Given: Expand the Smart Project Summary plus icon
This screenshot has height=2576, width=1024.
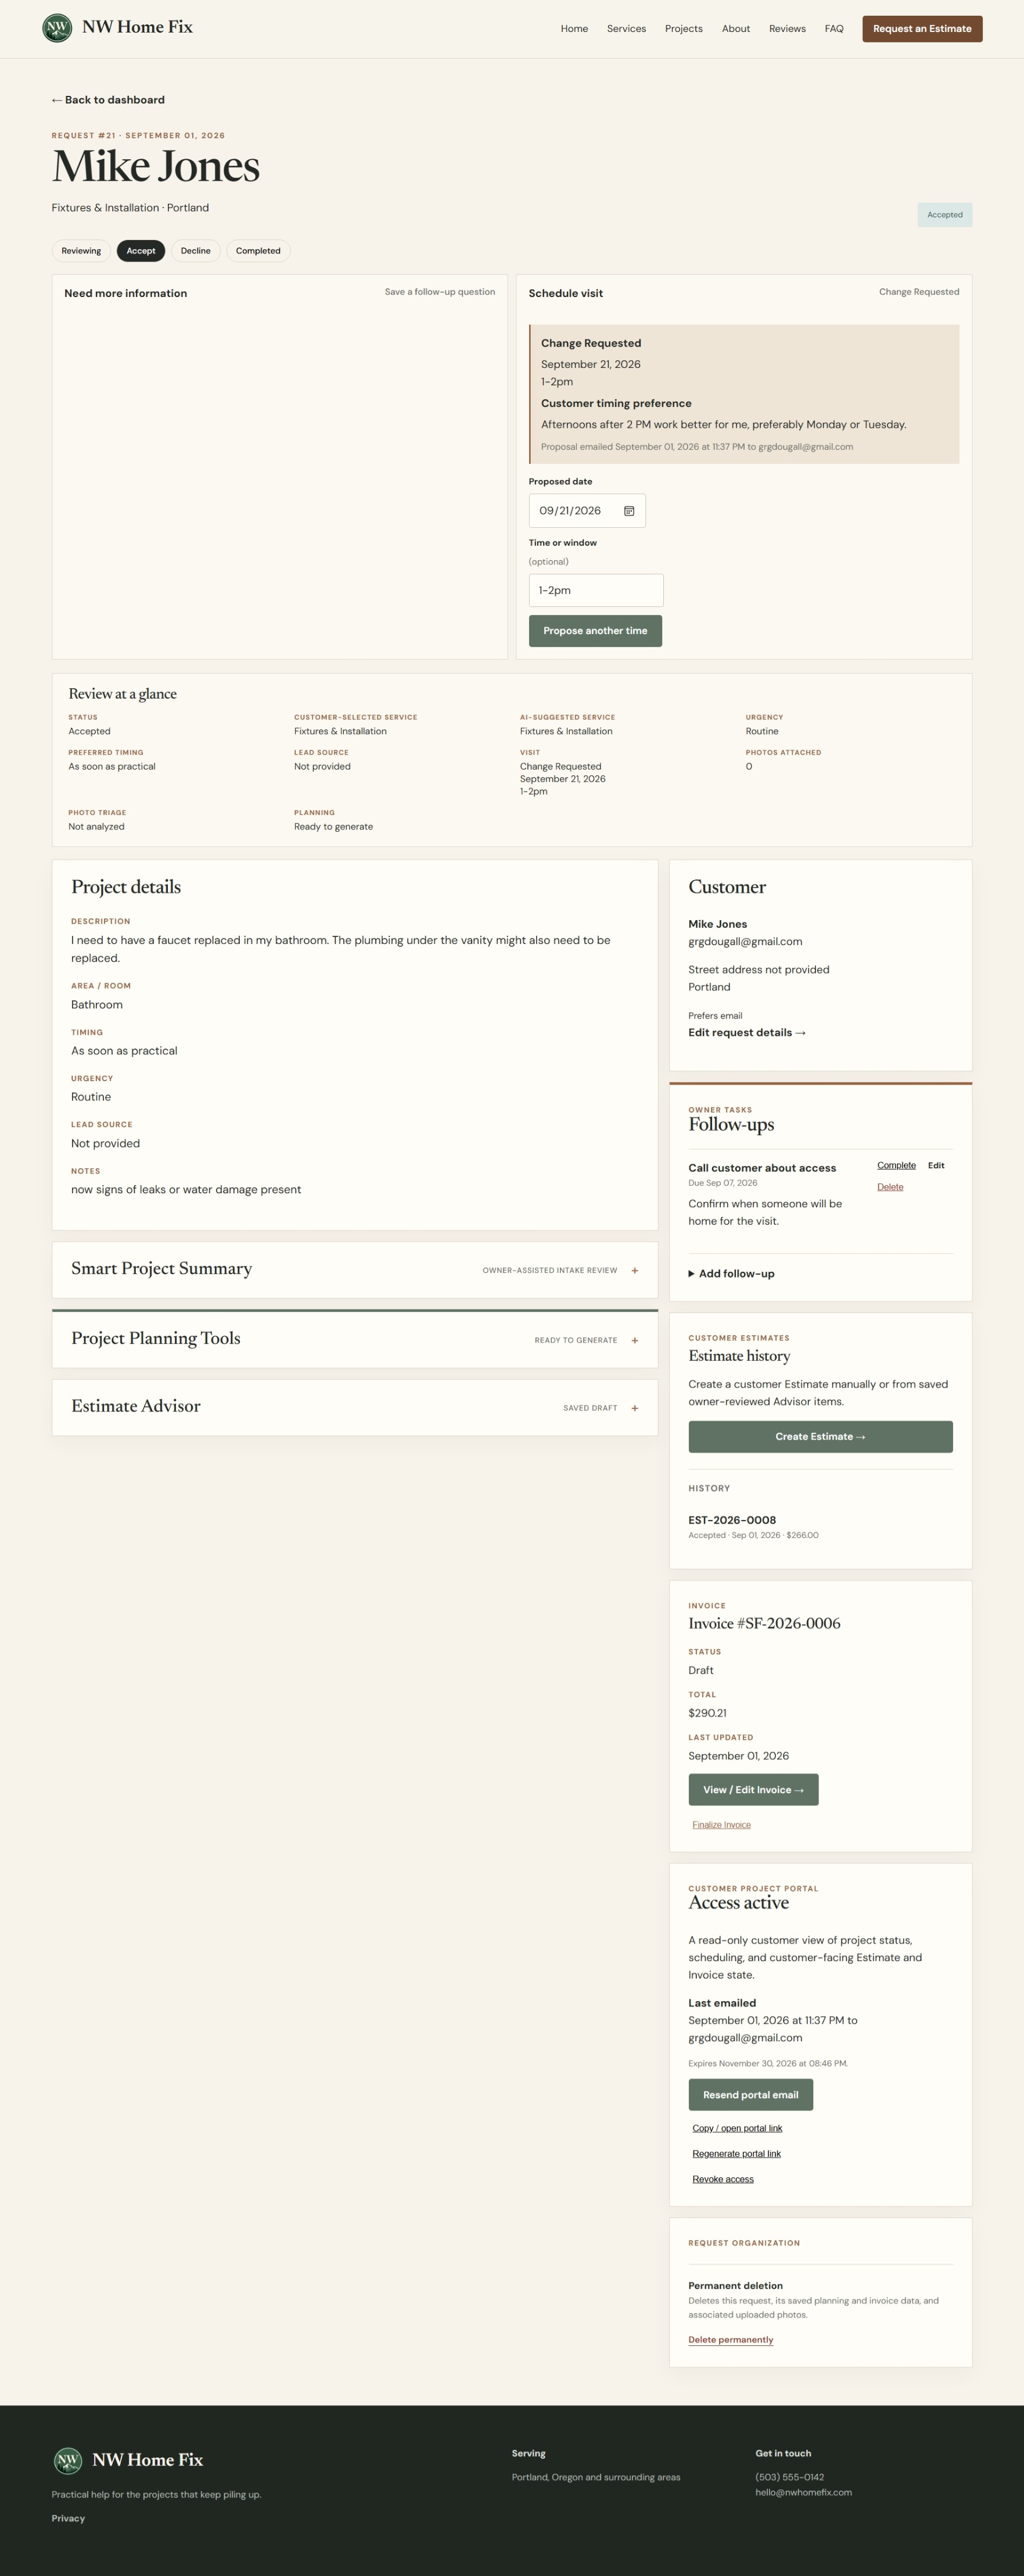Looking at the screenshot, I should tap(634, 1270).
